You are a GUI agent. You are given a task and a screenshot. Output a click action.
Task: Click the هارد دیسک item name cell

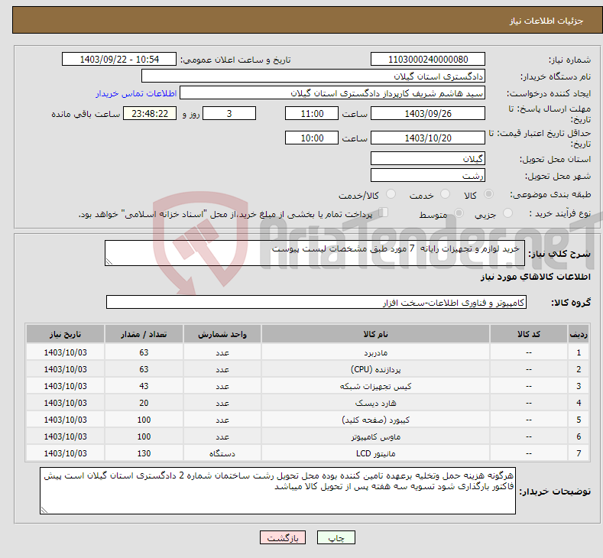(375, 403)
